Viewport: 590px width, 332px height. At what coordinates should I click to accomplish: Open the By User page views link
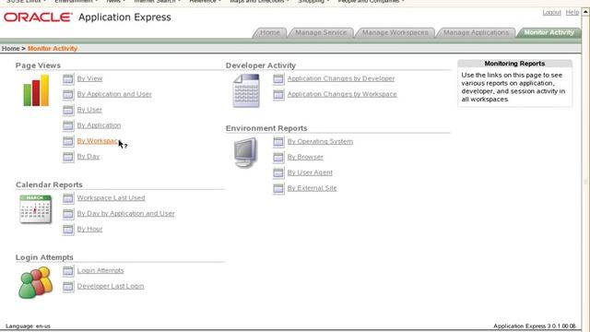(89, 110)
